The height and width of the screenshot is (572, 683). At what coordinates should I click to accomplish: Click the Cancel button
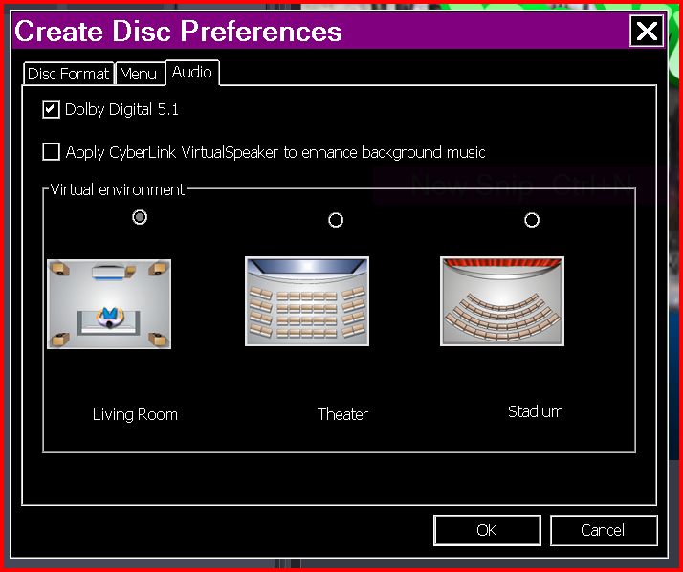tap(603, 530)
